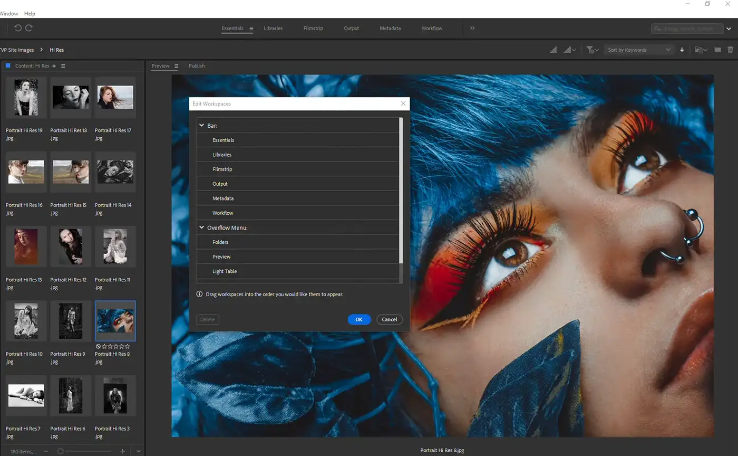The height and width of the screenshot is (456, 738).
Task: Select the Portrait Hi Res 19 thumbnail
Action: 26,97
